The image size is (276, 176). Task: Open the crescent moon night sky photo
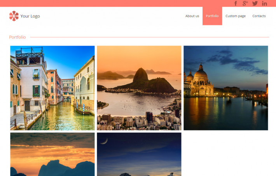point(139,154)
